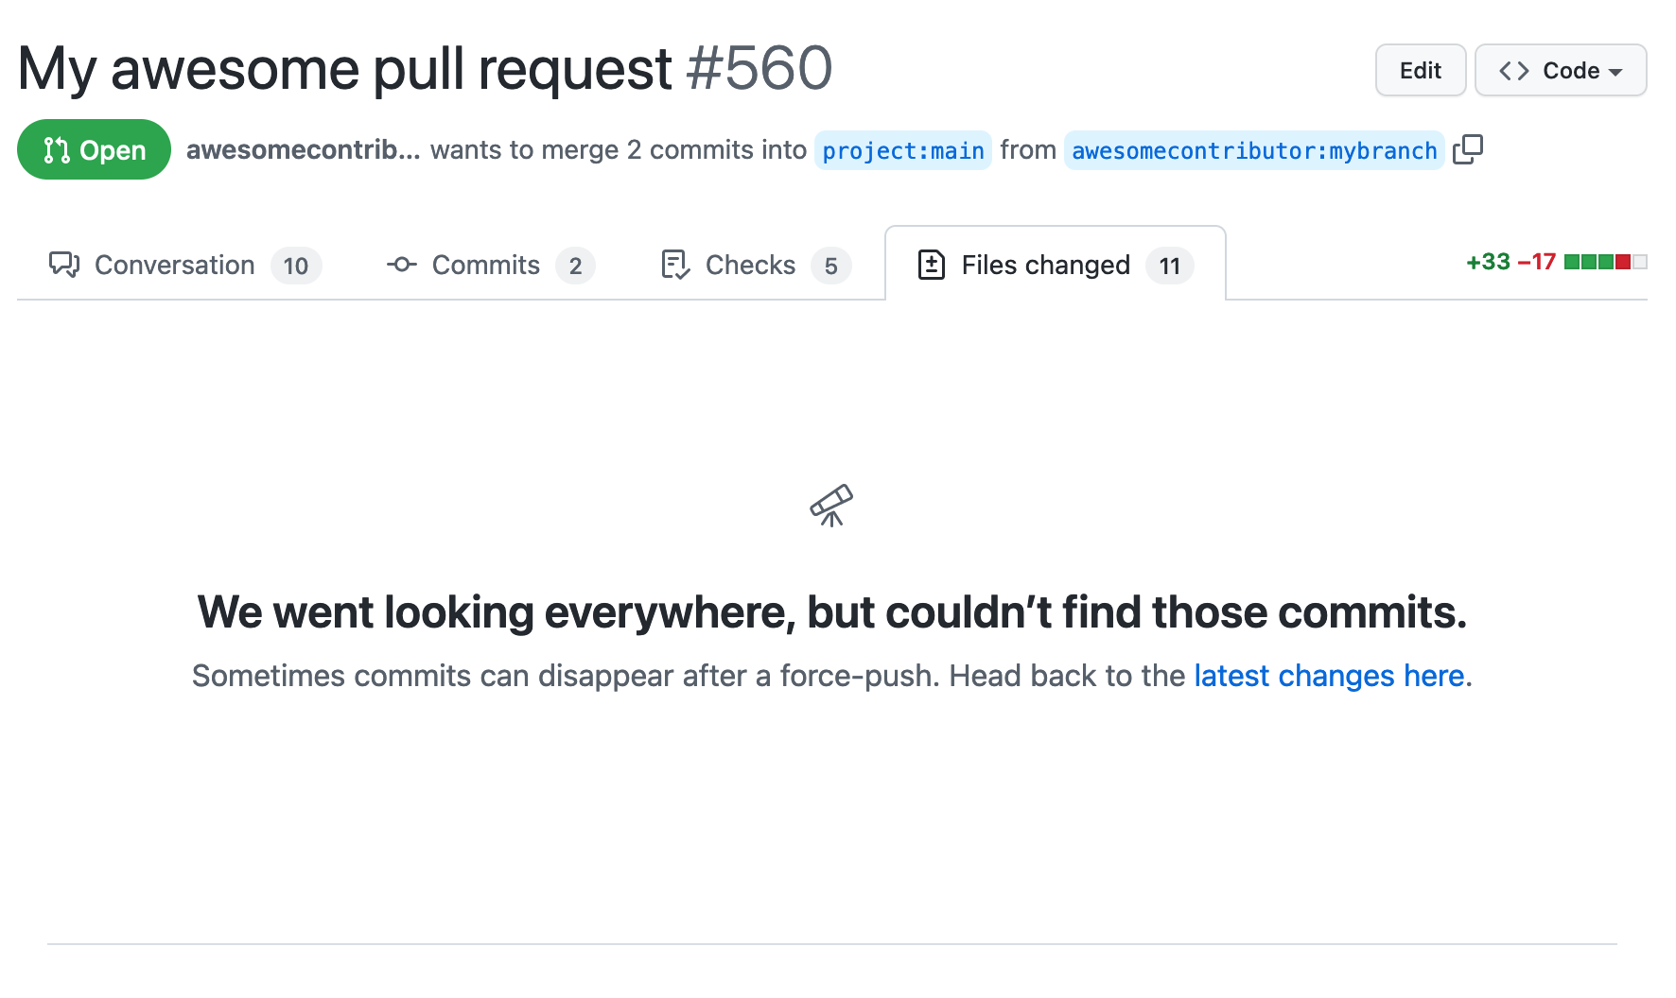Click the Edit button
The height and width of the screenshot is (998, 1676).
tap(1420, 70)
